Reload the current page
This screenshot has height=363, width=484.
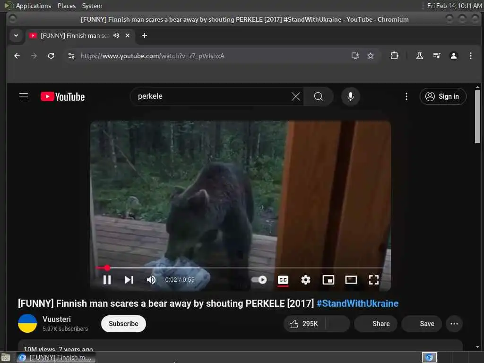click(51, 56)
